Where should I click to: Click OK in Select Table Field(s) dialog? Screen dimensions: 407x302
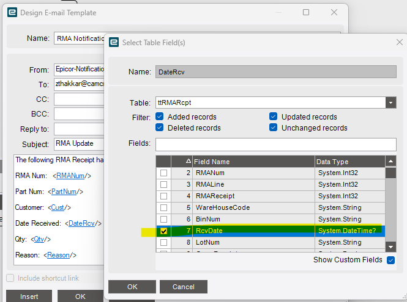(x=132, y=287)
